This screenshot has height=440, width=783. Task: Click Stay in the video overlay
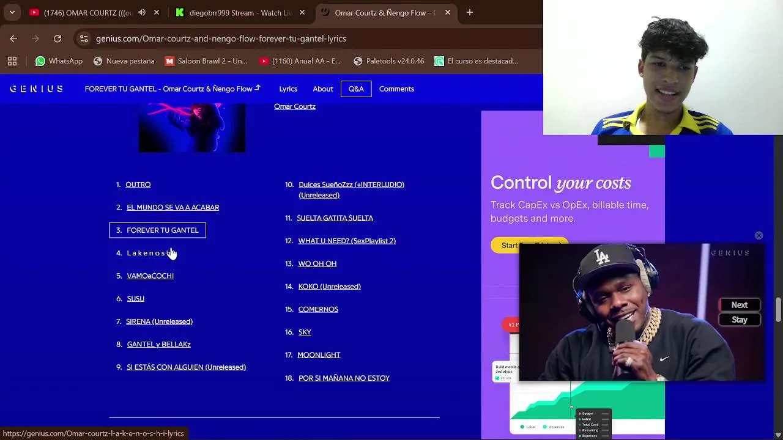[740, 320]
